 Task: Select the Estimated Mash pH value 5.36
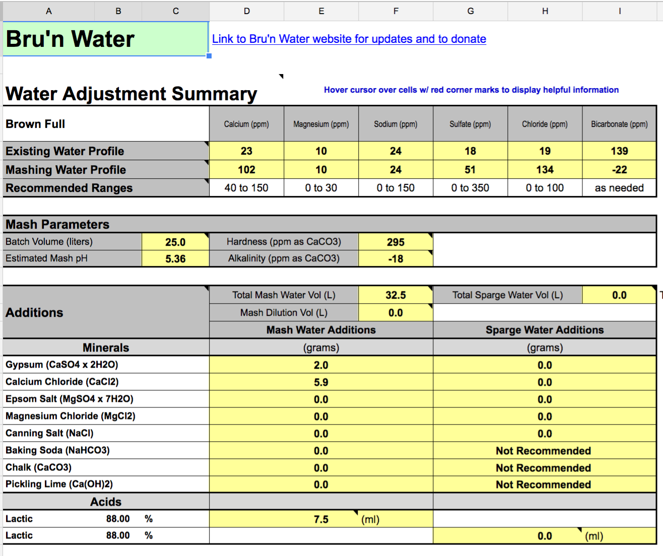coord(175,258)
